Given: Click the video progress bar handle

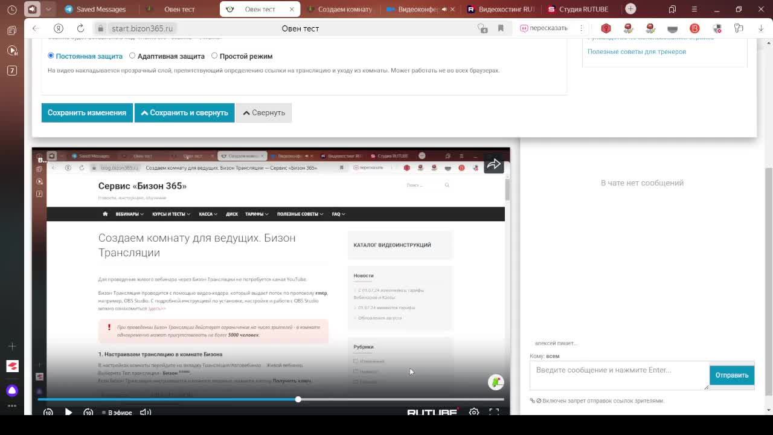Looking at the screenshot, I should [x=298, y=399].
